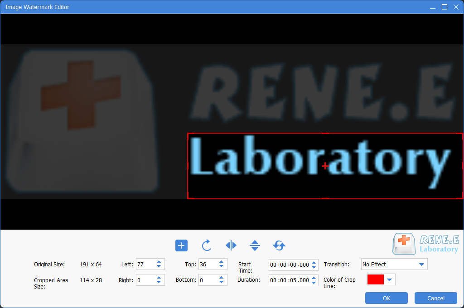Click the rotate clockwise icon
Viewport: 464px width, 308px height.
(x=206, y=245)
